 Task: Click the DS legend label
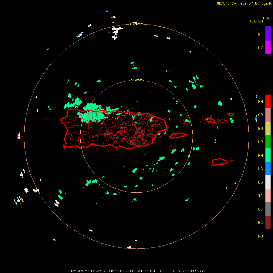coord(260,182)
